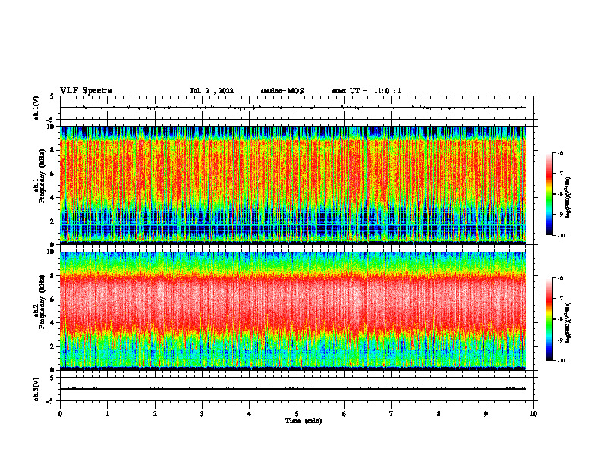Select the date text "Jul 2, 2022"
The width and height of the screenshot is (601, 464).
coord(212,91)
